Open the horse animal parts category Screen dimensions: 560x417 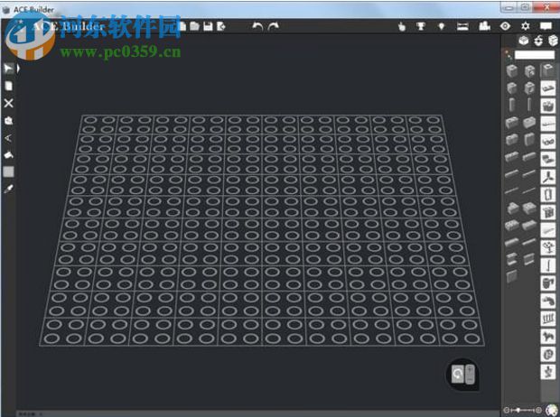pyautogui.click(x=548, y=337)
